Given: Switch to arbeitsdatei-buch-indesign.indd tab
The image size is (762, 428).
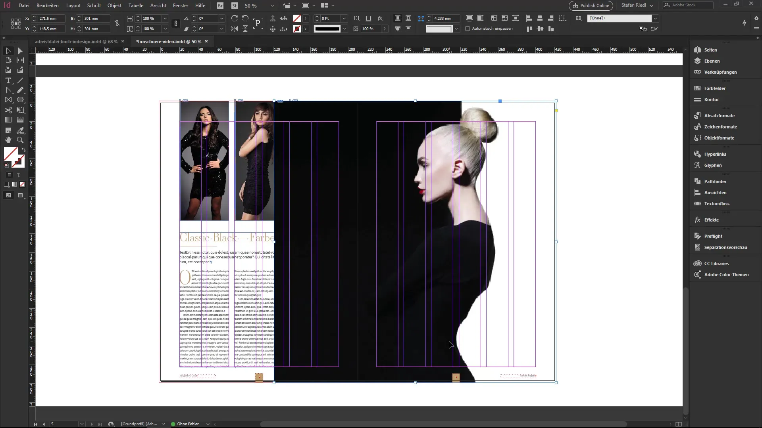Looking at the screenshot, I should [76, 41].
